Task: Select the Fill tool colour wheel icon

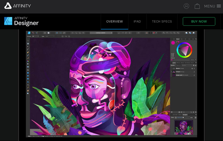Action: coord(28,61)
